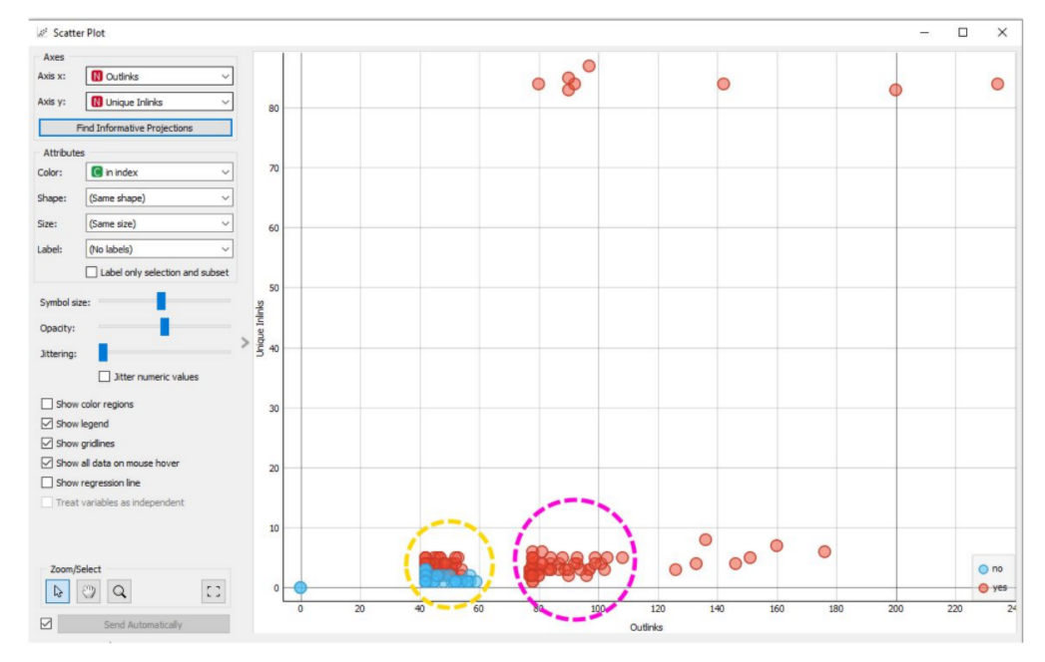Expand the Color 'in index' dropdown
Image resolution: width=1045 pixels, height=662 pixels.
(x=159, y=171)
